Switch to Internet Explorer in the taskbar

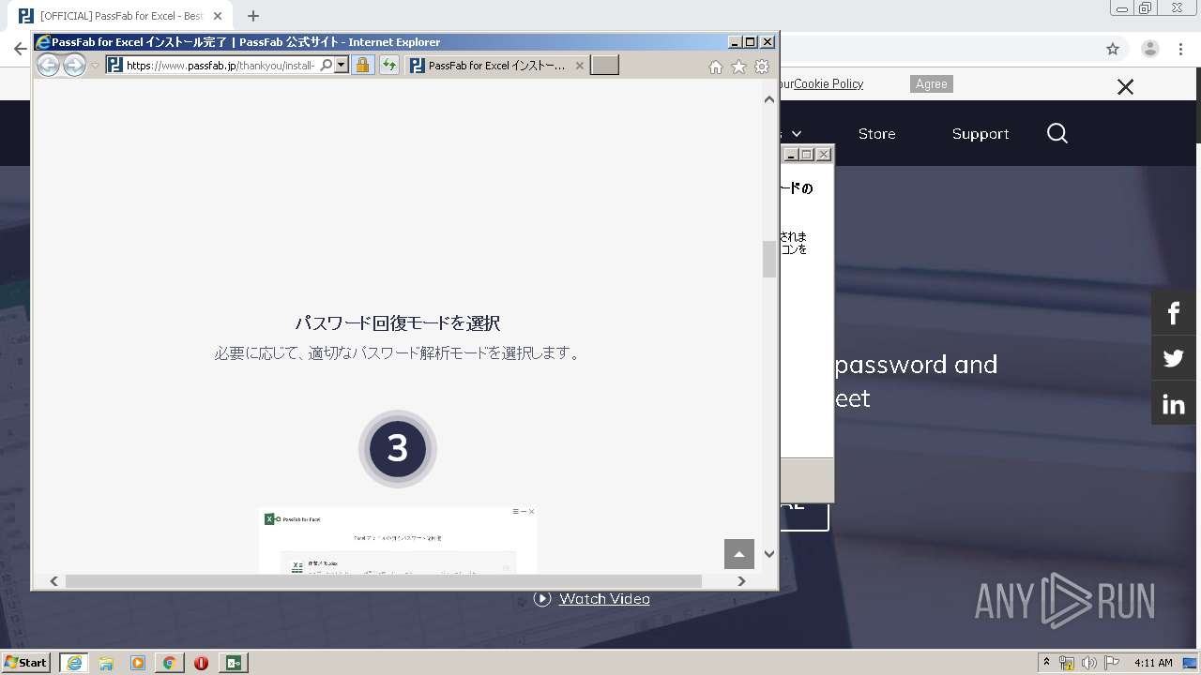74,663
